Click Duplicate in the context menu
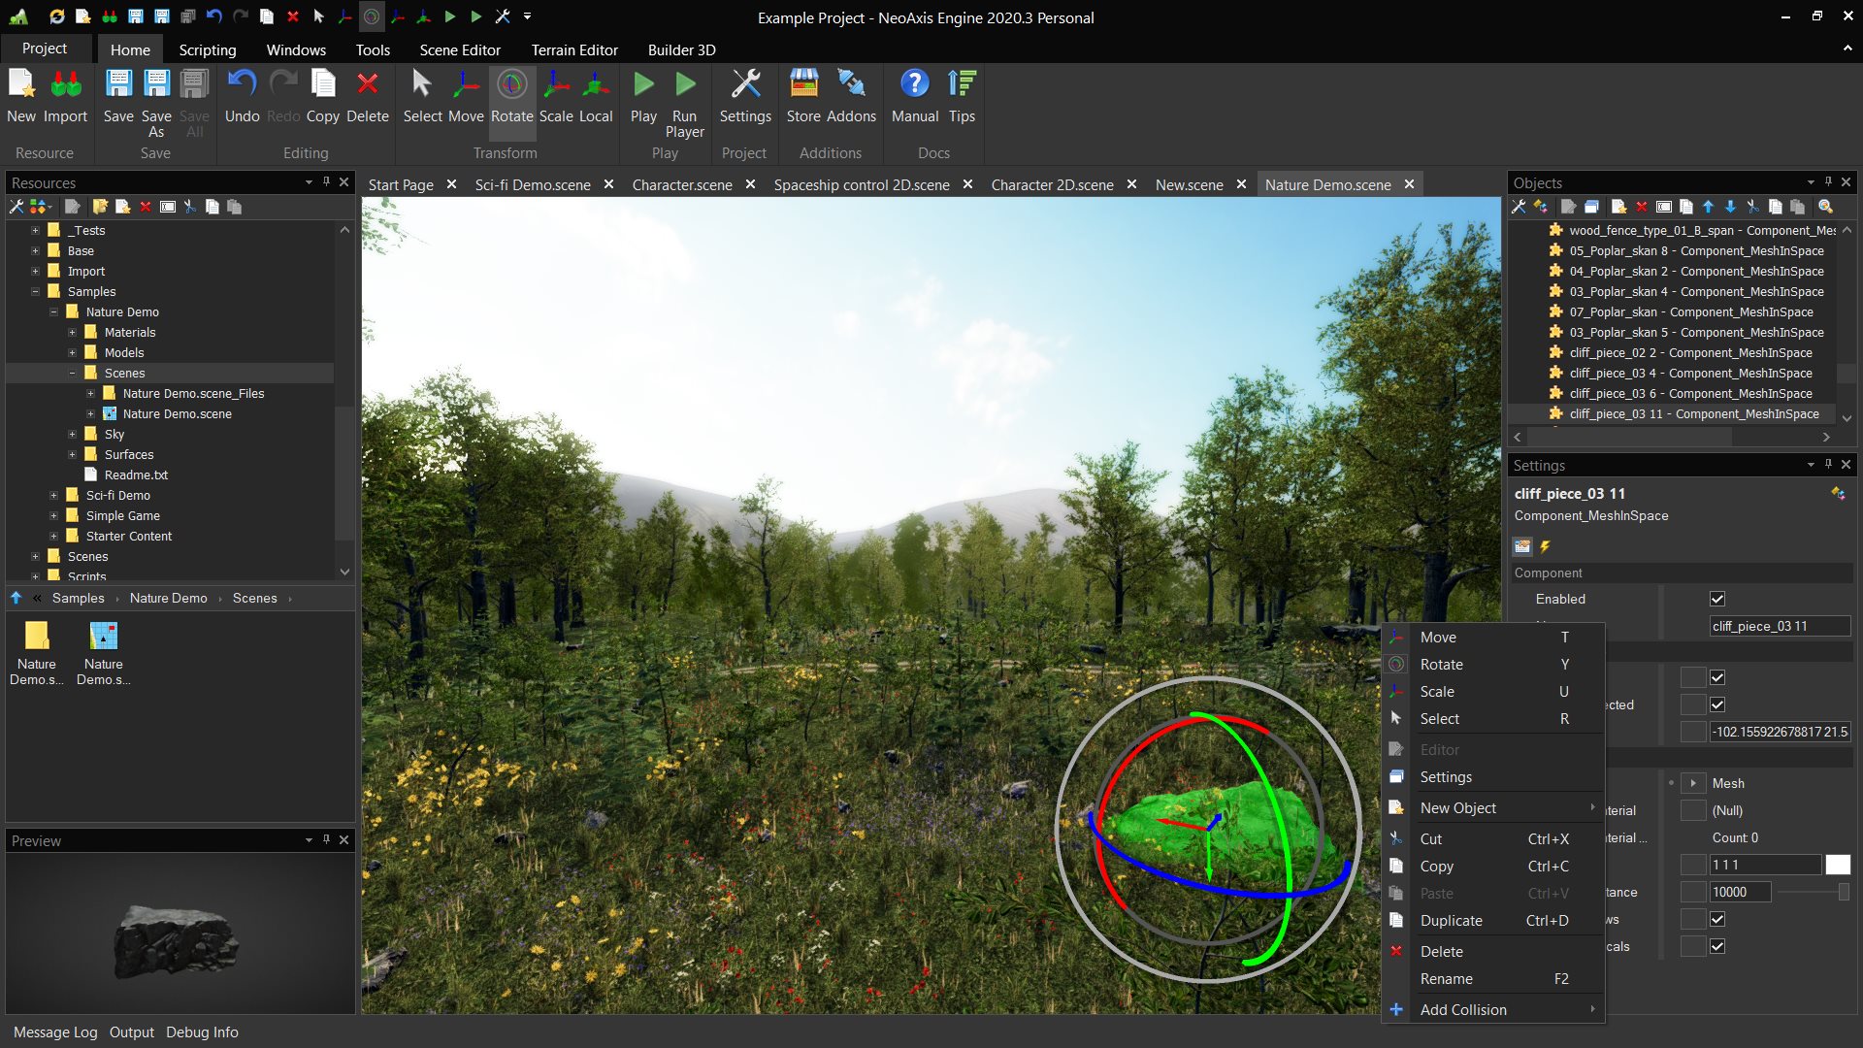Viewport: 1863px width, 1048px height. point(1451,919)
